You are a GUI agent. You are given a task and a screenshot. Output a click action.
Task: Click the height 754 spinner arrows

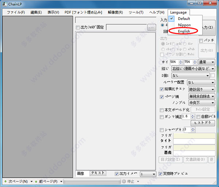pyautogui.click(x=195, y=62)
